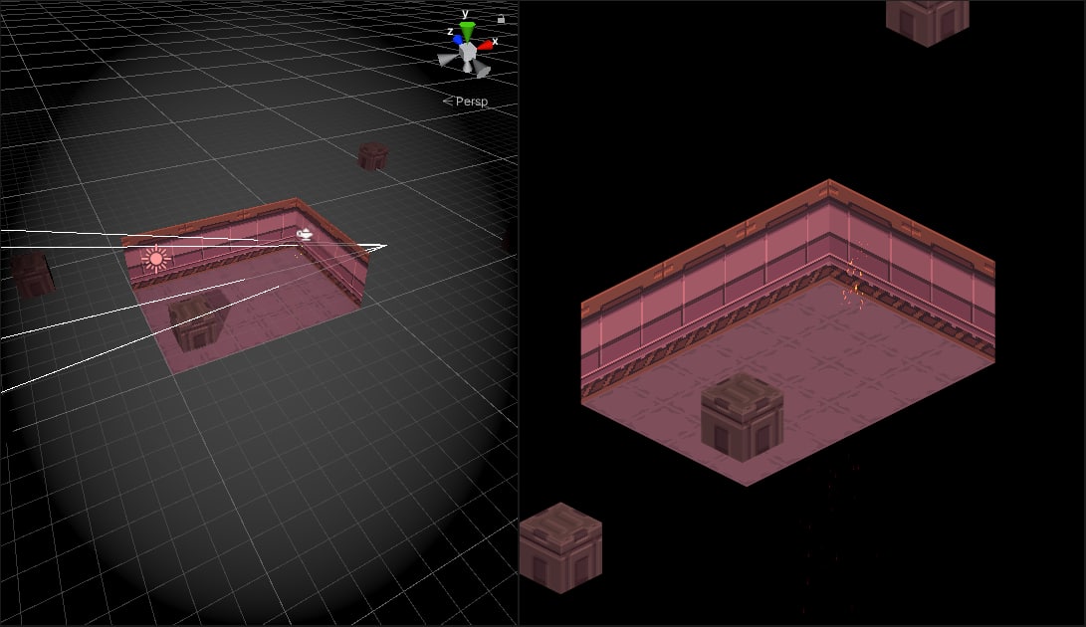Click the blue Z axis cone on the gizmo
Viewport: 1086px width, 627px height.
tap(458, 40)
